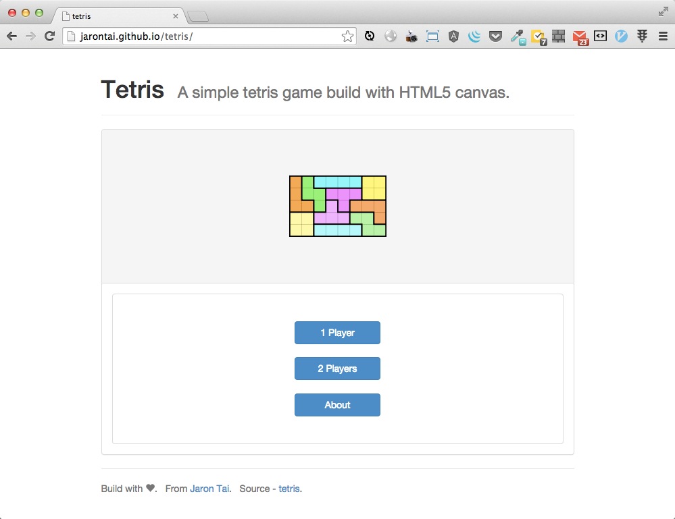Open the code editor extension icon
Screen dimensions: 675x519
[600, 36]
